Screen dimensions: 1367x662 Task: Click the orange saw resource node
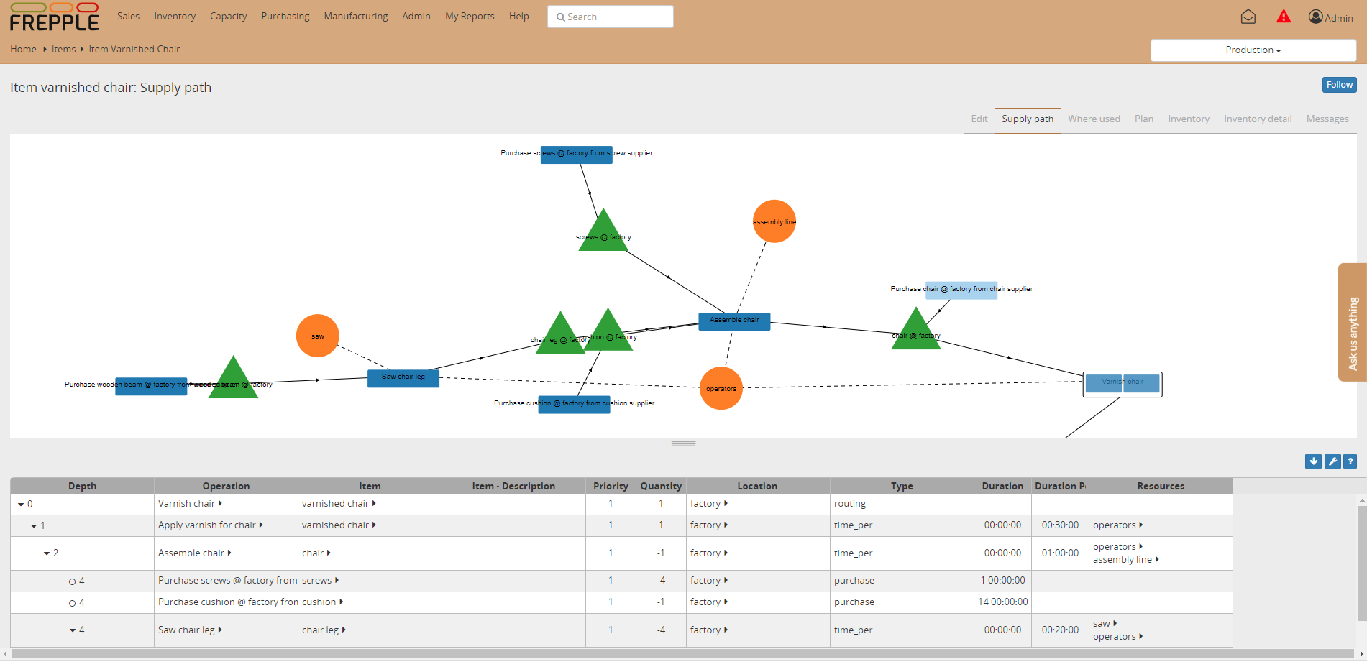click(317, 336)
